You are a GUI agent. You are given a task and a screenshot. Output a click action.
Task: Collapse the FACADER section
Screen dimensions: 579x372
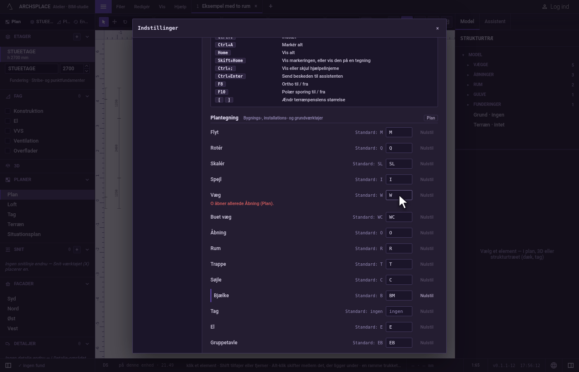coord(87,284)
